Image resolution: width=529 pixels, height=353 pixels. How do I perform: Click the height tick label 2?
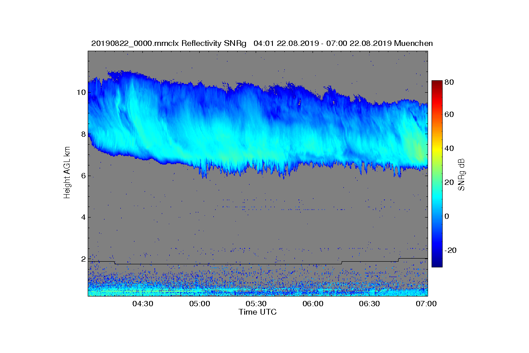coord(83,259)
